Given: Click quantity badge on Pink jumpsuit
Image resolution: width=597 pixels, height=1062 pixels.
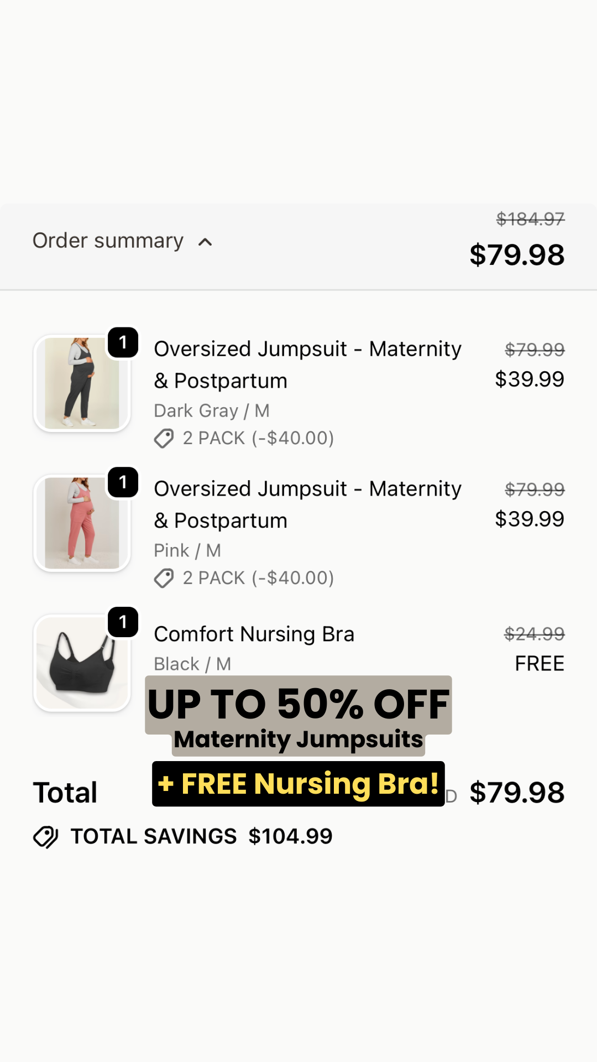Looking at the screenshot, I should click(123, 482).
